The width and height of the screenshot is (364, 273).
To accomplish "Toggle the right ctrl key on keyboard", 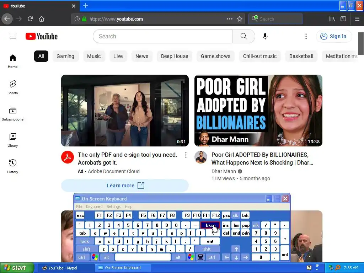I will [212, 257].
